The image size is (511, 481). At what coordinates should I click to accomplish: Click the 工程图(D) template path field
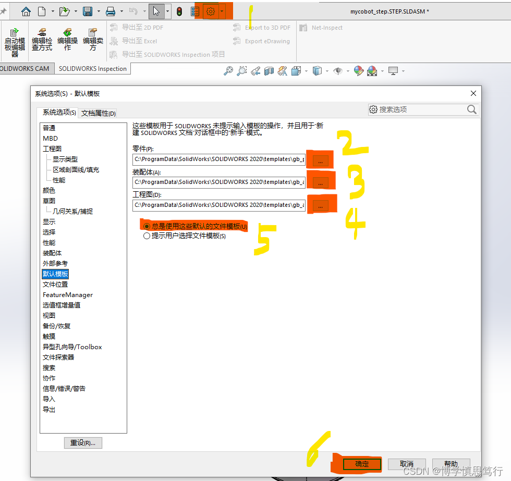tap(218, 205)
